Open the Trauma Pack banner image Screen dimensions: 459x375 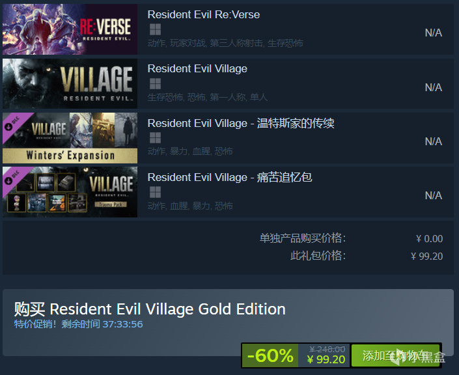tap(70, 192)
